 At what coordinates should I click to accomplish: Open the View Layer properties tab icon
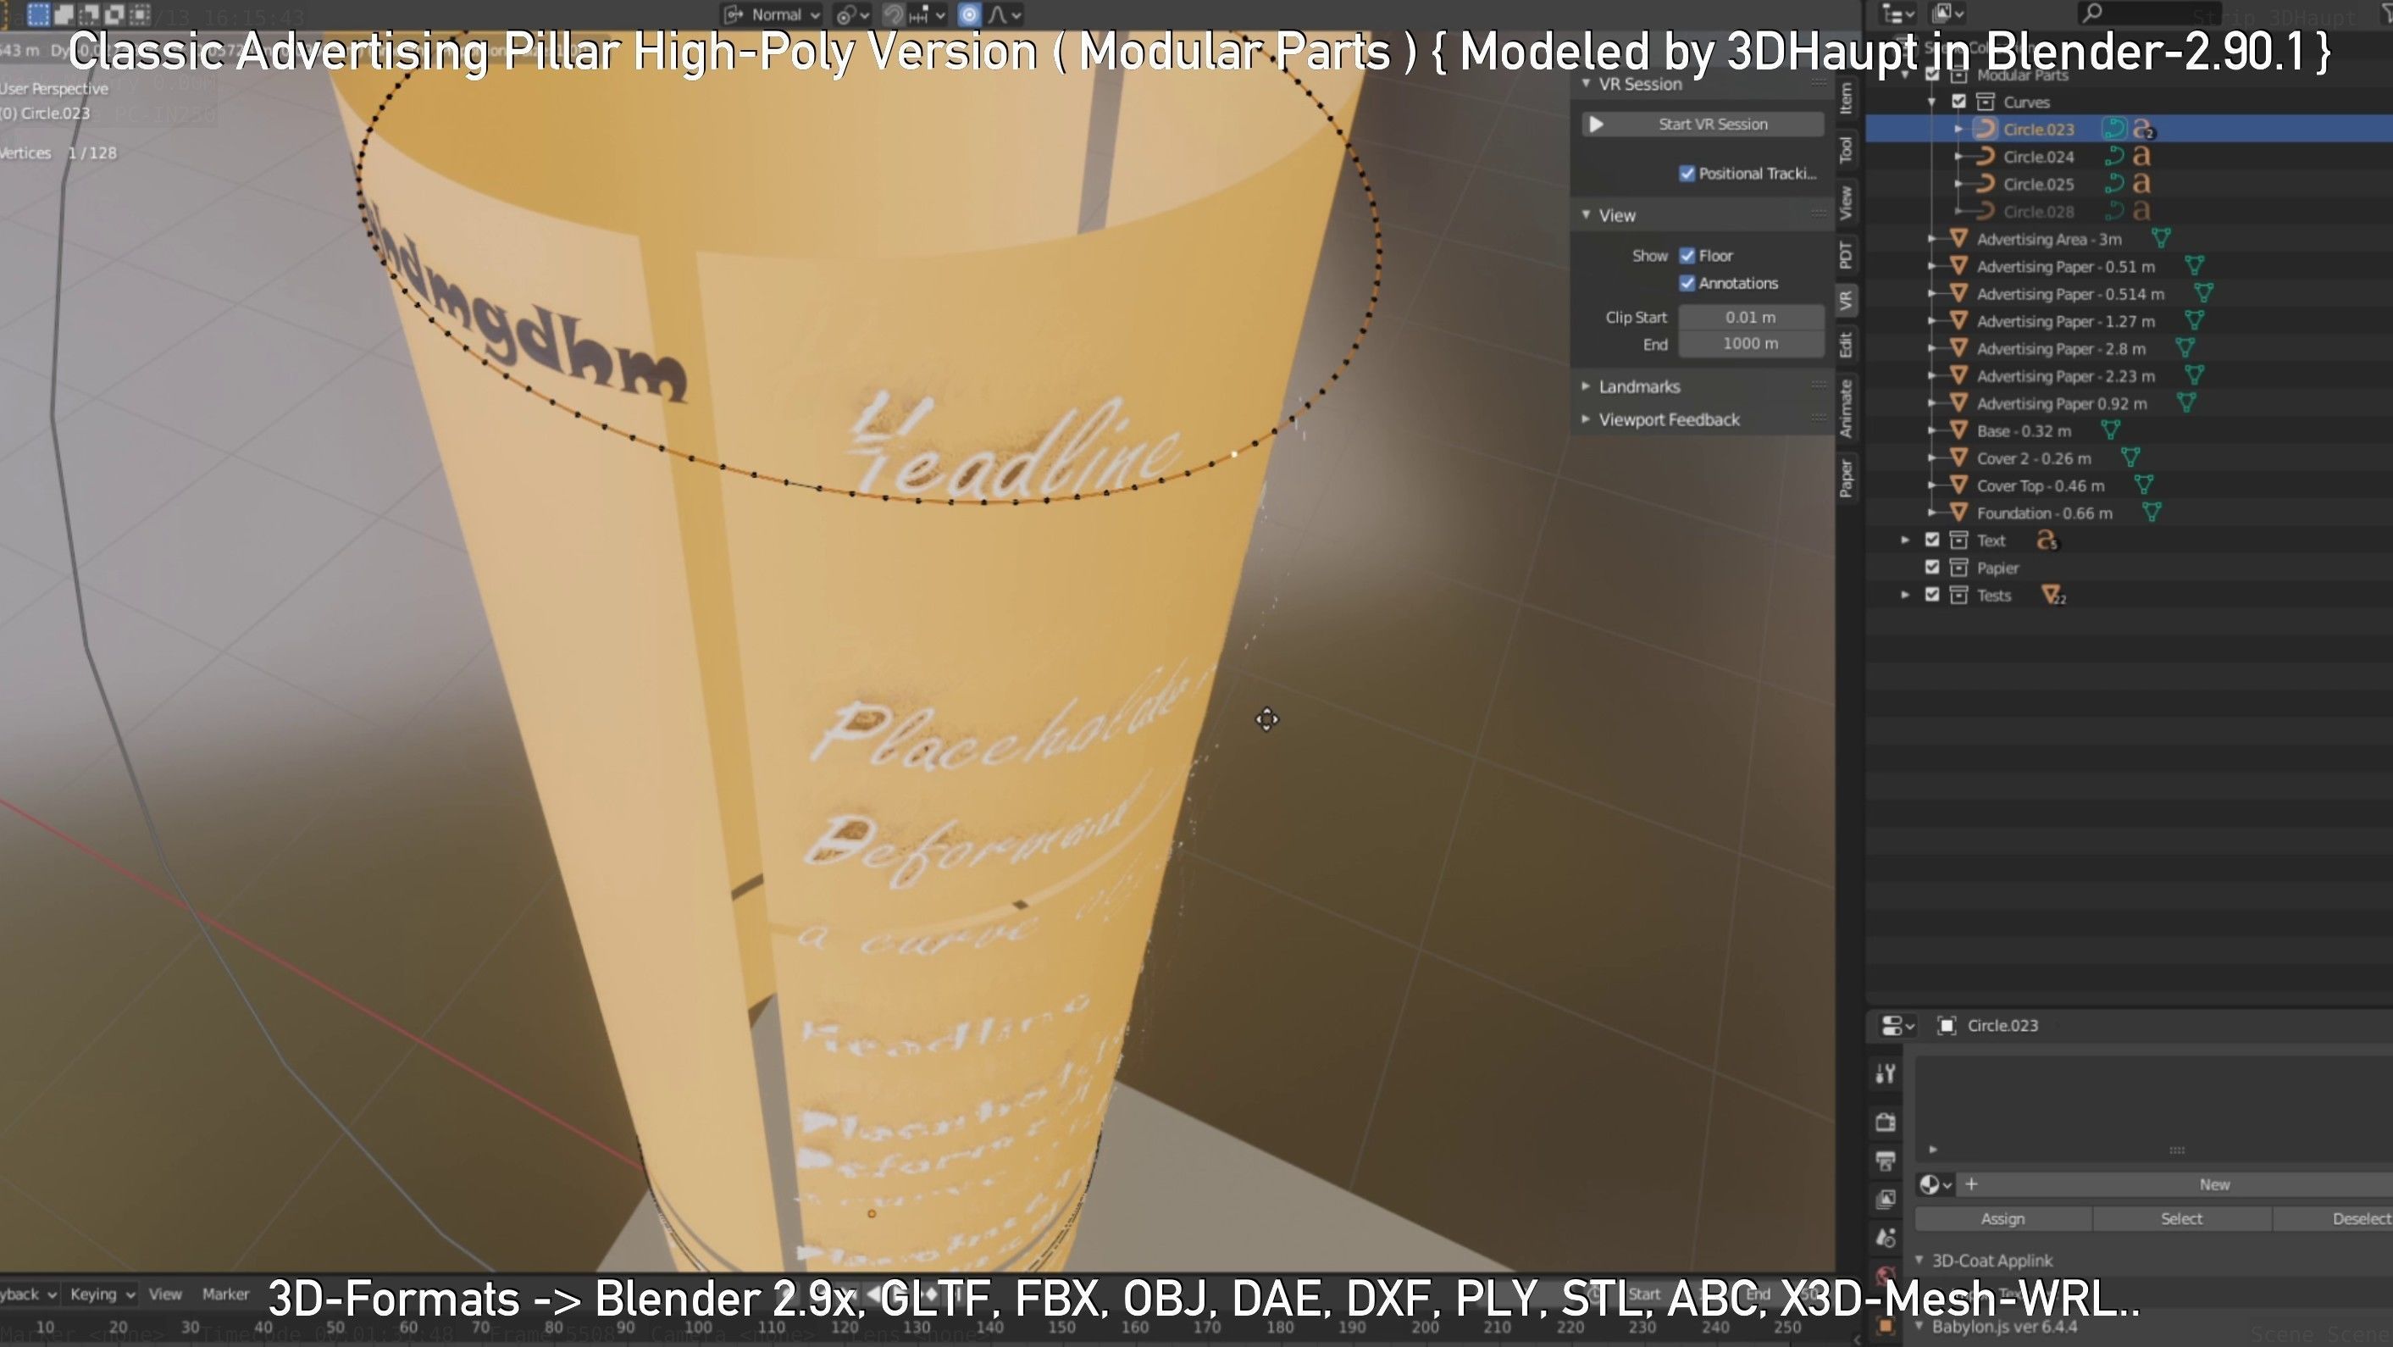tap(1885, 1200)
